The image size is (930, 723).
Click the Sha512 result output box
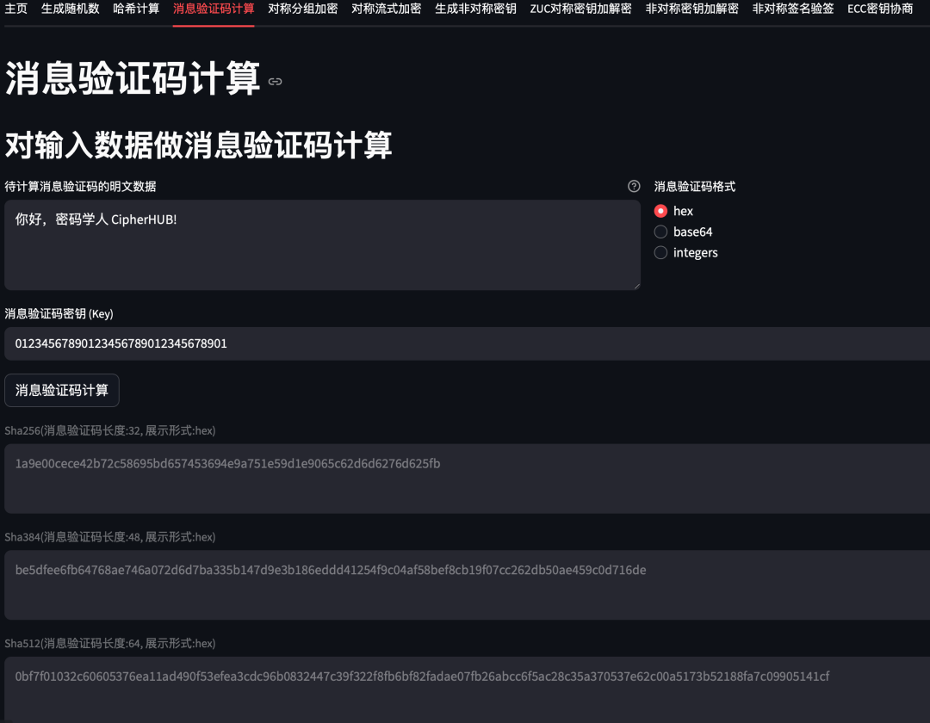coord(465,690)
